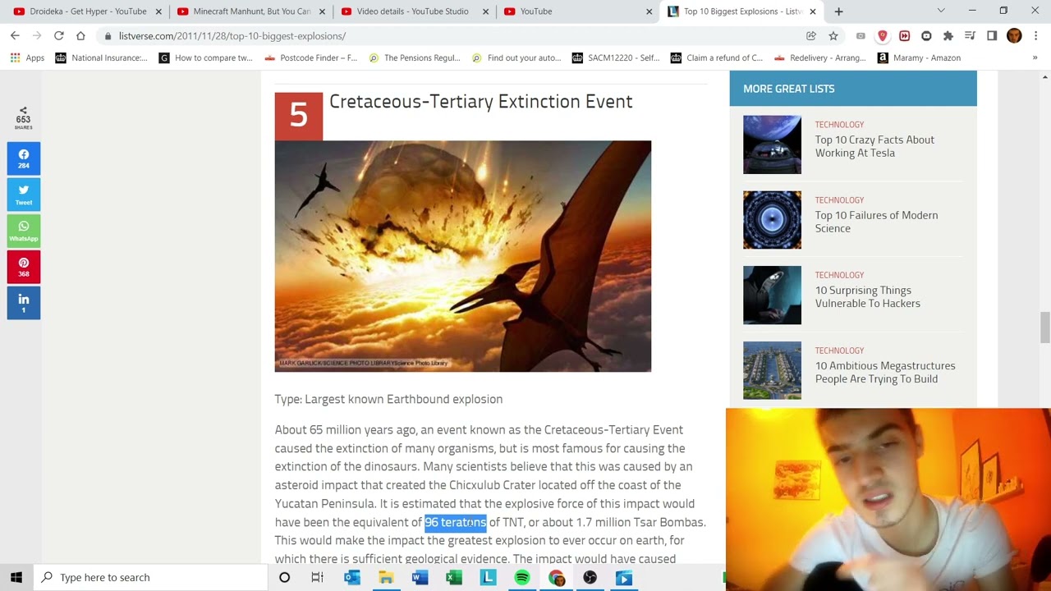Screen dimensions: 1051x591
Task: Click the red shield extension icon
Action: 883,36
